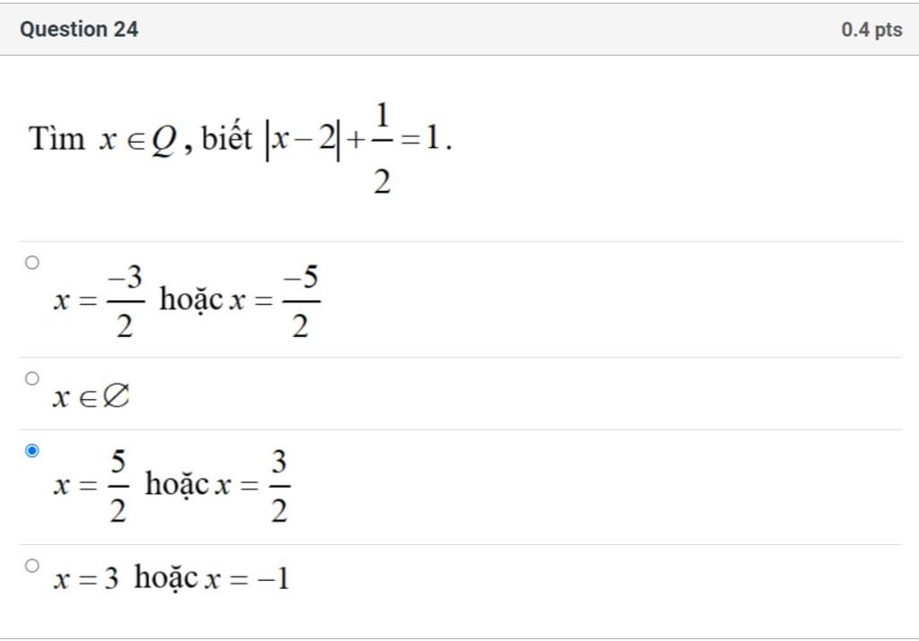Viewport: 919px width, 641px height.
Task: Click the word Tìm in the question
Action: pos(57,140)
